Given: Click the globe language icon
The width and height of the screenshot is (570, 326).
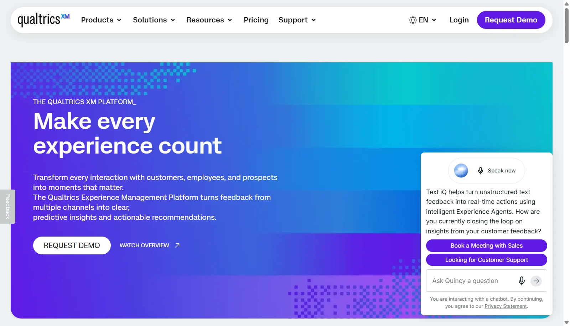Looking at the screenshot, I should tap(413, 20).
